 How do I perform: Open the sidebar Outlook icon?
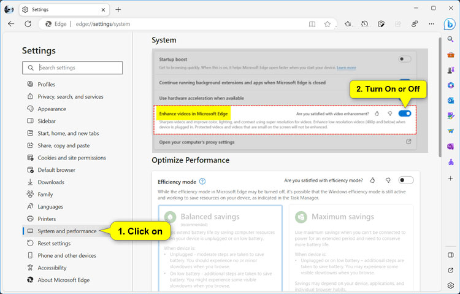451,101
